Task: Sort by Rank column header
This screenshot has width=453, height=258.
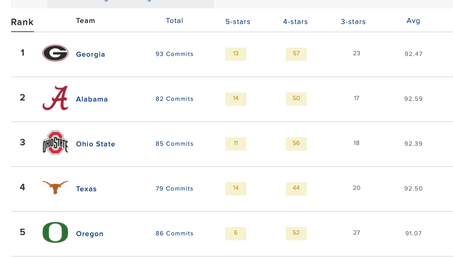Action: click(x=22, y=22)
